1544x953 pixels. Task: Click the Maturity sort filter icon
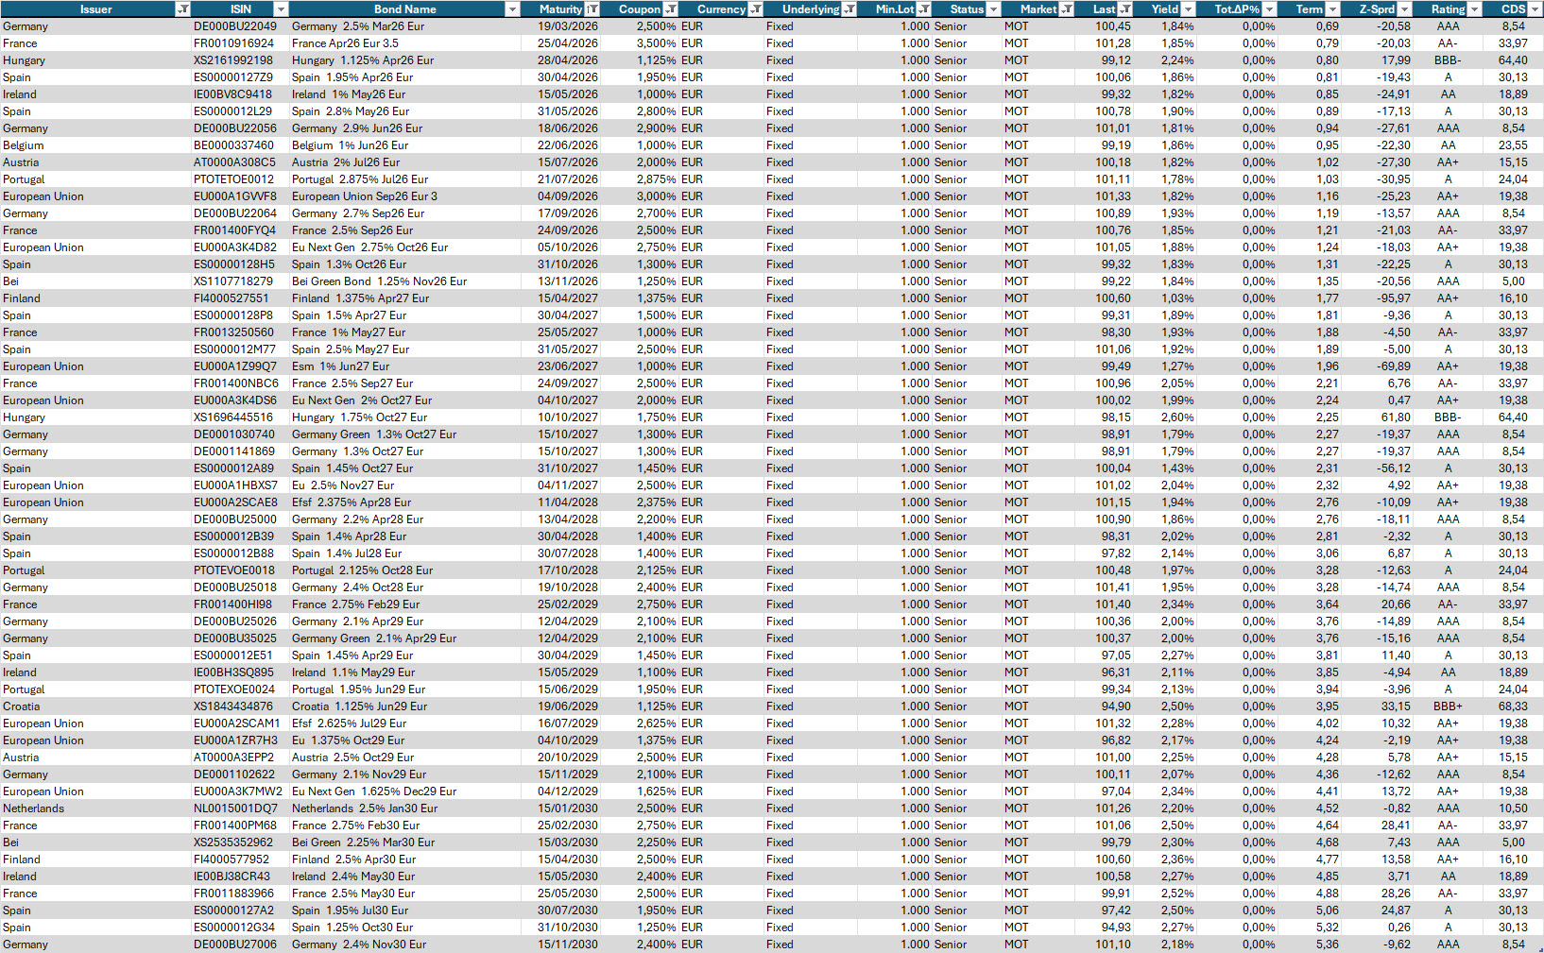[x=592, y=9]
